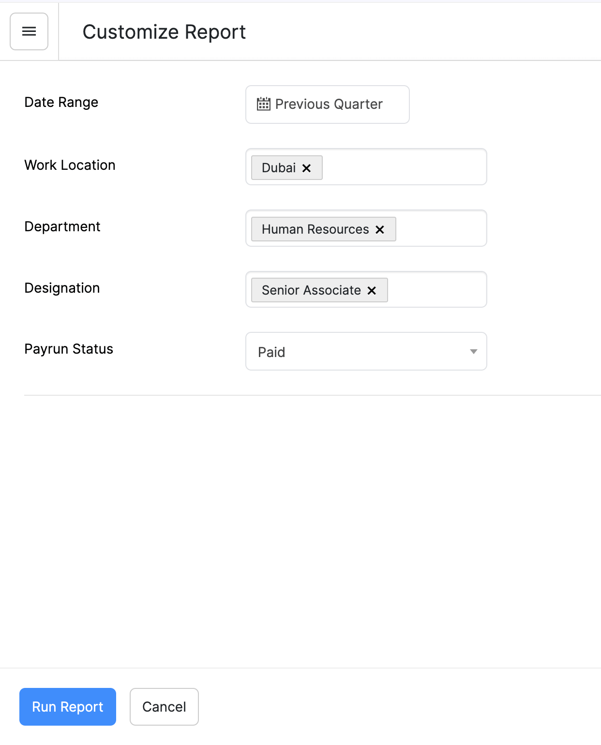Click the Customize Report page title

[164, 32]
